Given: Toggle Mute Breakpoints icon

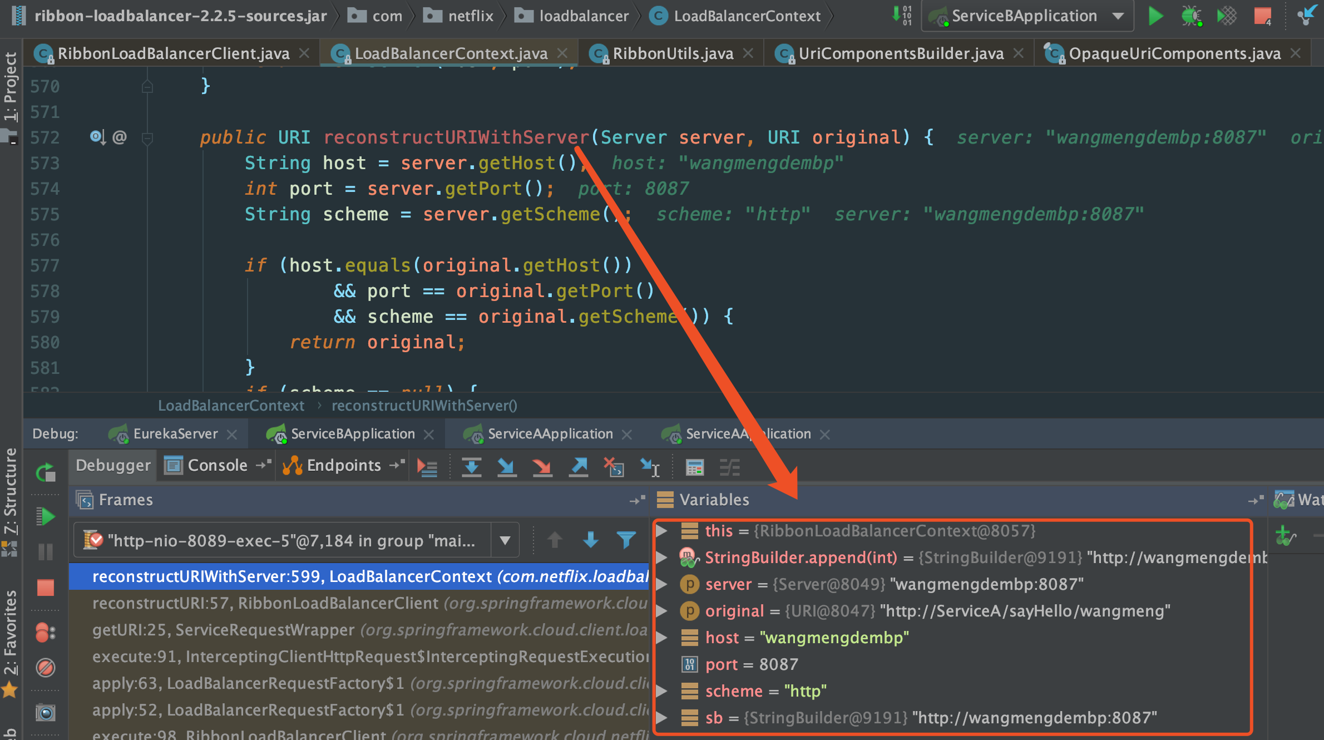Looking at the screenshot, I should (46, 667).
